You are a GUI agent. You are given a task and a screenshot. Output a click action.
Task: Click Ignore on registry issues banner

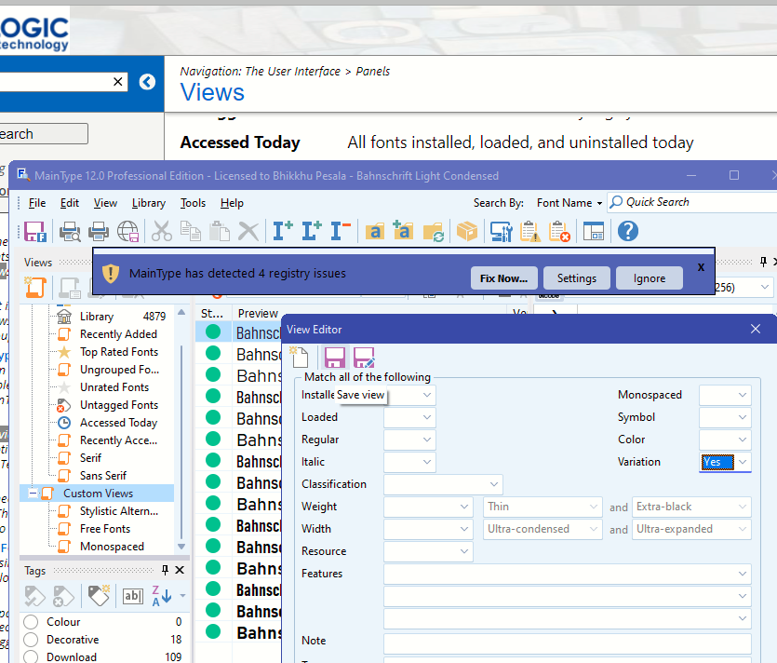click(649, 277)
